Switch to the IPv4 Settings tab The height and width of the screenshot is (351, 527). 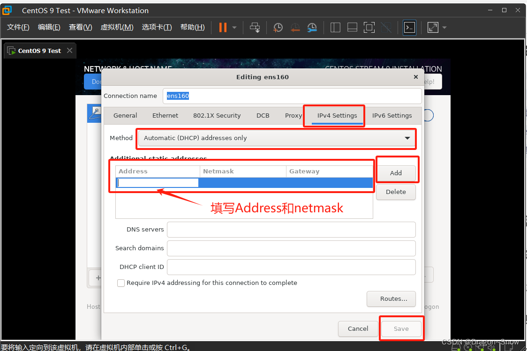(337, 116)
